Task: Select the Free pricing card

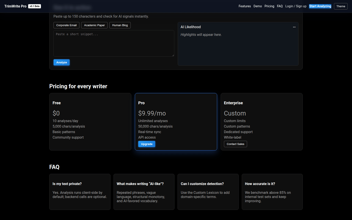Action: click(90, 122)
